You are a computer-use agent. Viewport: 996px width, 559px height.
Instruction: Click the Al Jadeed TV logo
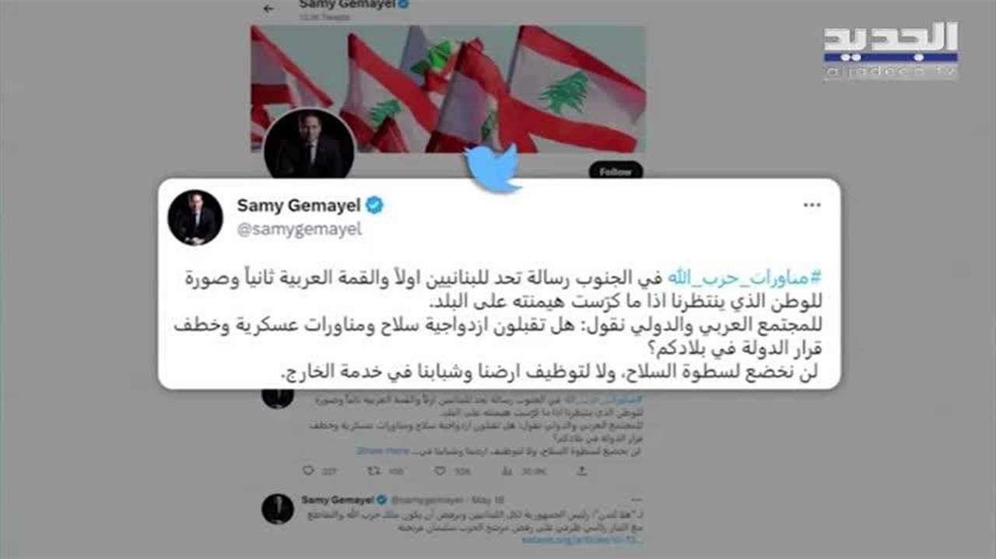(x=891, y=51)
